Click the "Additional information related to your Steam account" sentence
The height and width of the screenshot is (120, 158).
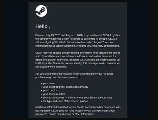(x=78, y=109)
